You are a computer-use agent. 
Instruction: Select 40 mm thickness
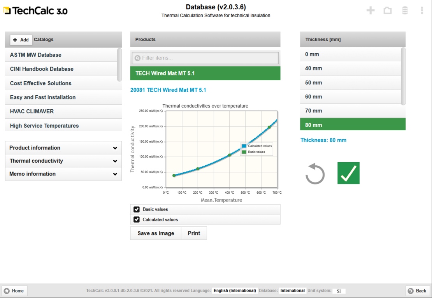tap(350, 68)
